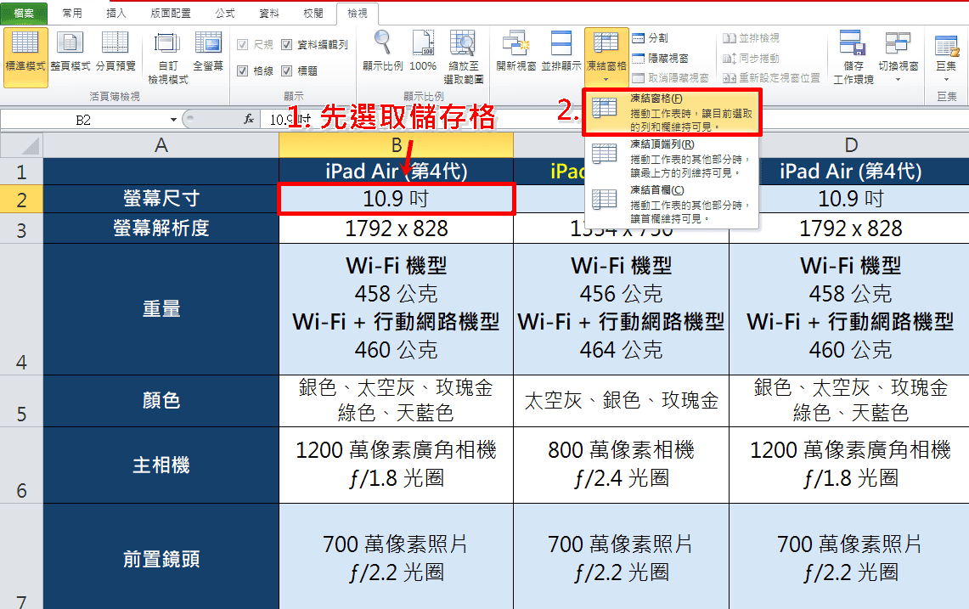Open the 巨集 macros dropdown
Viewport: 969px width, 609px height.
coord(946,58)
